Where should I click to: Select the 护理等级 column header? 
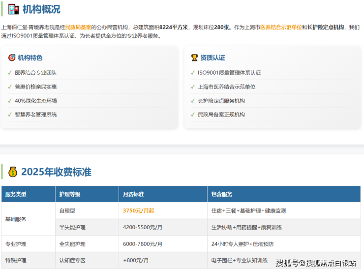(69, 194)
